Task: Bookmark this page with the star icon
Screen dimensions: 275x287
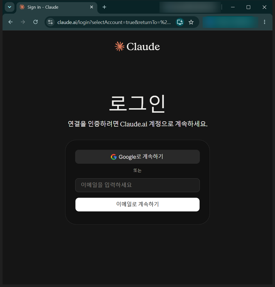Action: pyautogui.click(x=191, y=22)
